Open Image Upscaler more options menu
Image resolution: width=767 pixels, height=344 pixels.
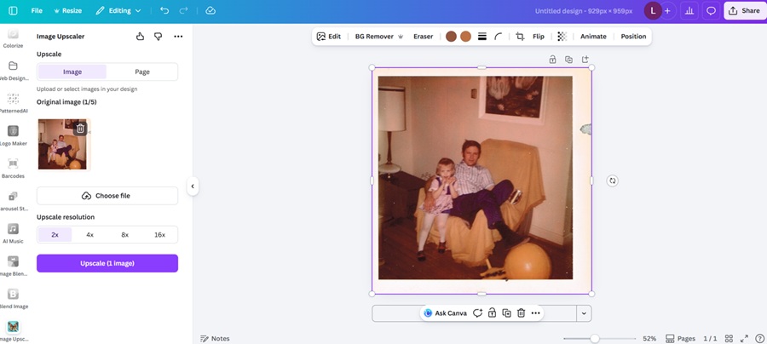[x=178, y=36]
